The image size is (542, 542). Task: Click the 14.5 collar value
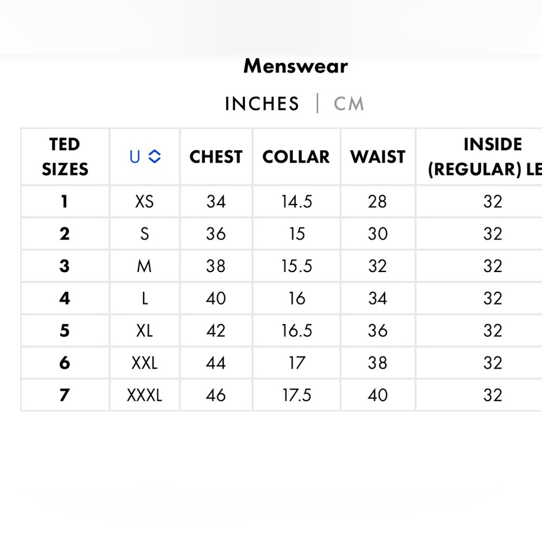tap(296, 202)
